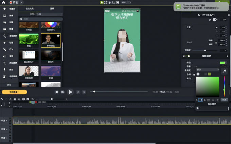Open the 颜色 green swatch dropdown
Image resolution: width=231 pixels, height=144 pixels.
pos(223,63)
